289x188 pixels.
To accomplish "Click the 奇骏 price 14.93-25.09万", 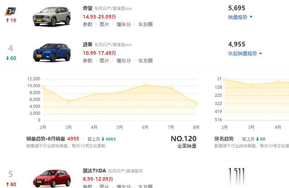I will (99, 17).
